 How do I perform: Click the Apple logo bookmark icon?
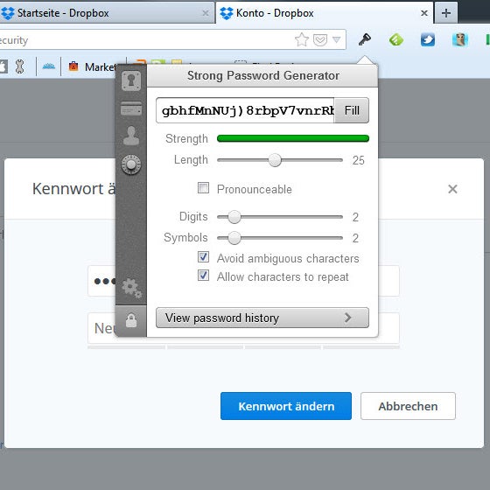(x=3, y=66)
